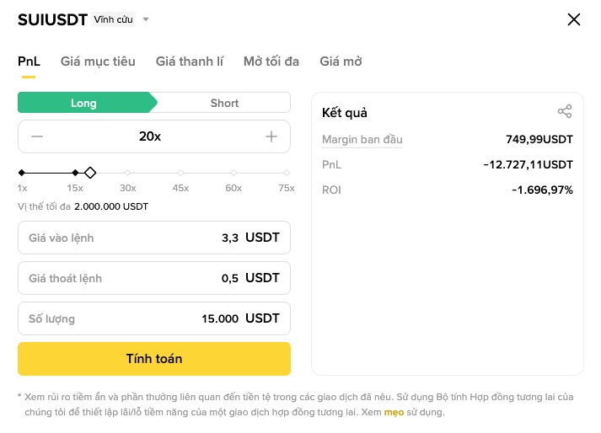Click the slider handle at 20x
This screenshot has width=601, height=433.
90,173
